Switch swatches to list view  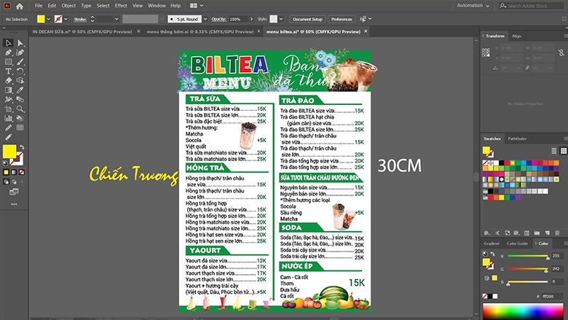(x=554, y=151)
